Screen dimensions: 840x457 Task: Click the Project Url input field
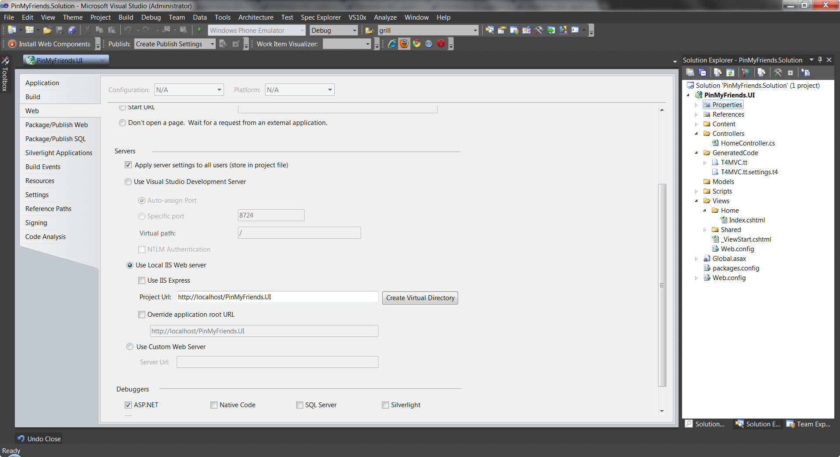(277, 297)
